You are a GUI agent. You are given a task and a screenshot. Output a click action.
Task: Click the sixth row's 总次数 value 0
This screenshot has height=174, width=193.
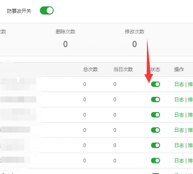click(x=85, y=160)
